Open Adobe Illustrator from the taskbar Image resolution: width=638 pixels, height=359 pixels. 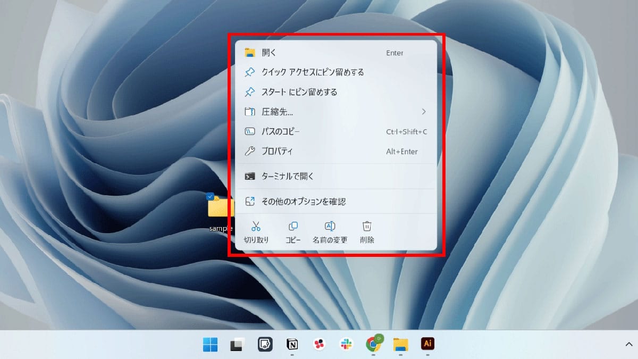click(429, 345)
